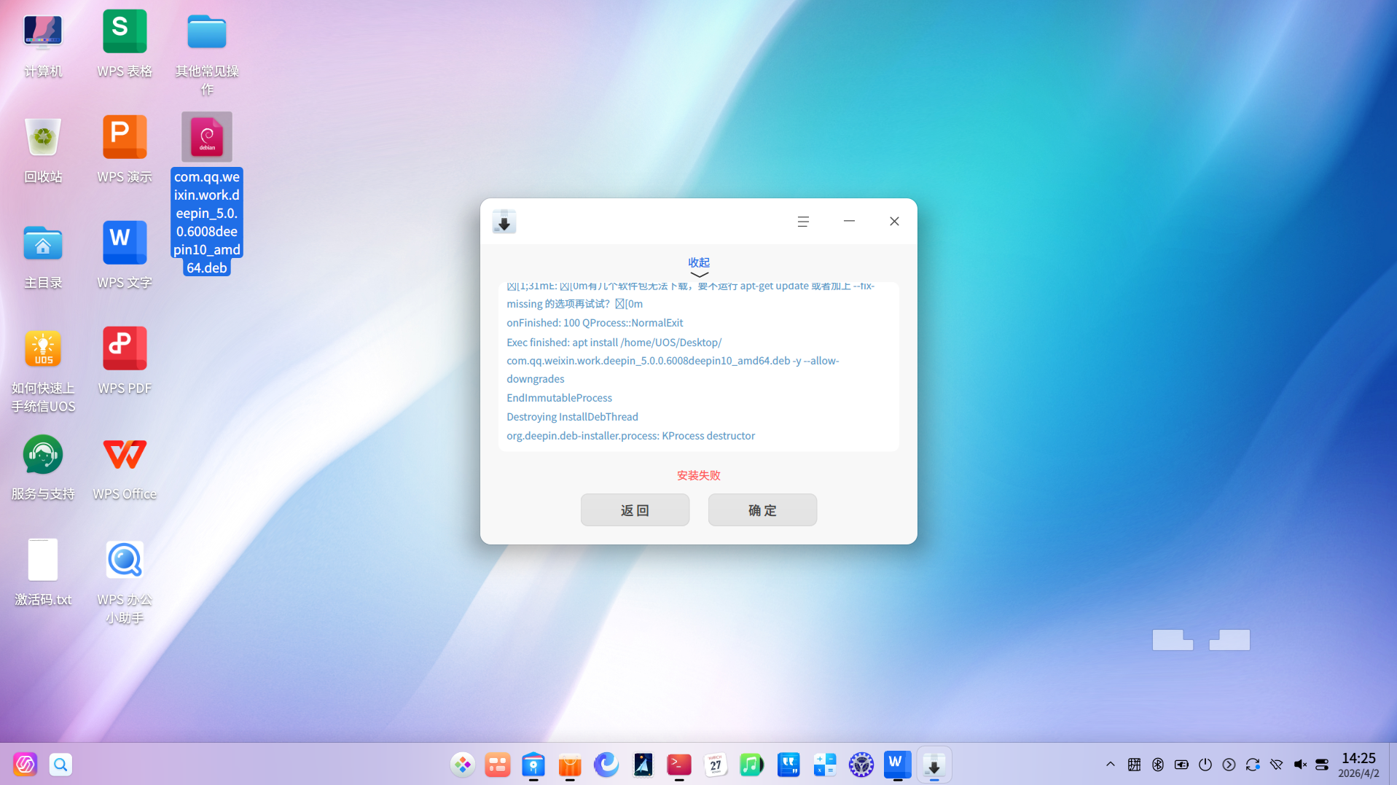
Task: Open the calendar icon in dock
Action: pos(716,764)
